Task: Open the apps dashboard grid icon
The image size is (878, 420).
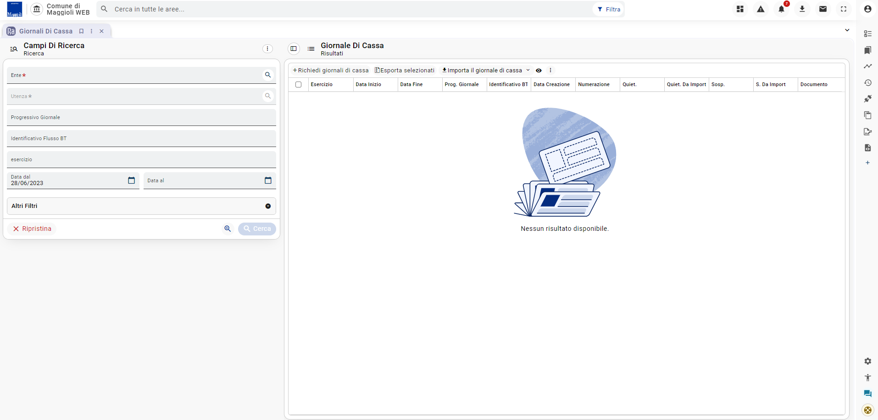Action: click(x=740, y=9)
